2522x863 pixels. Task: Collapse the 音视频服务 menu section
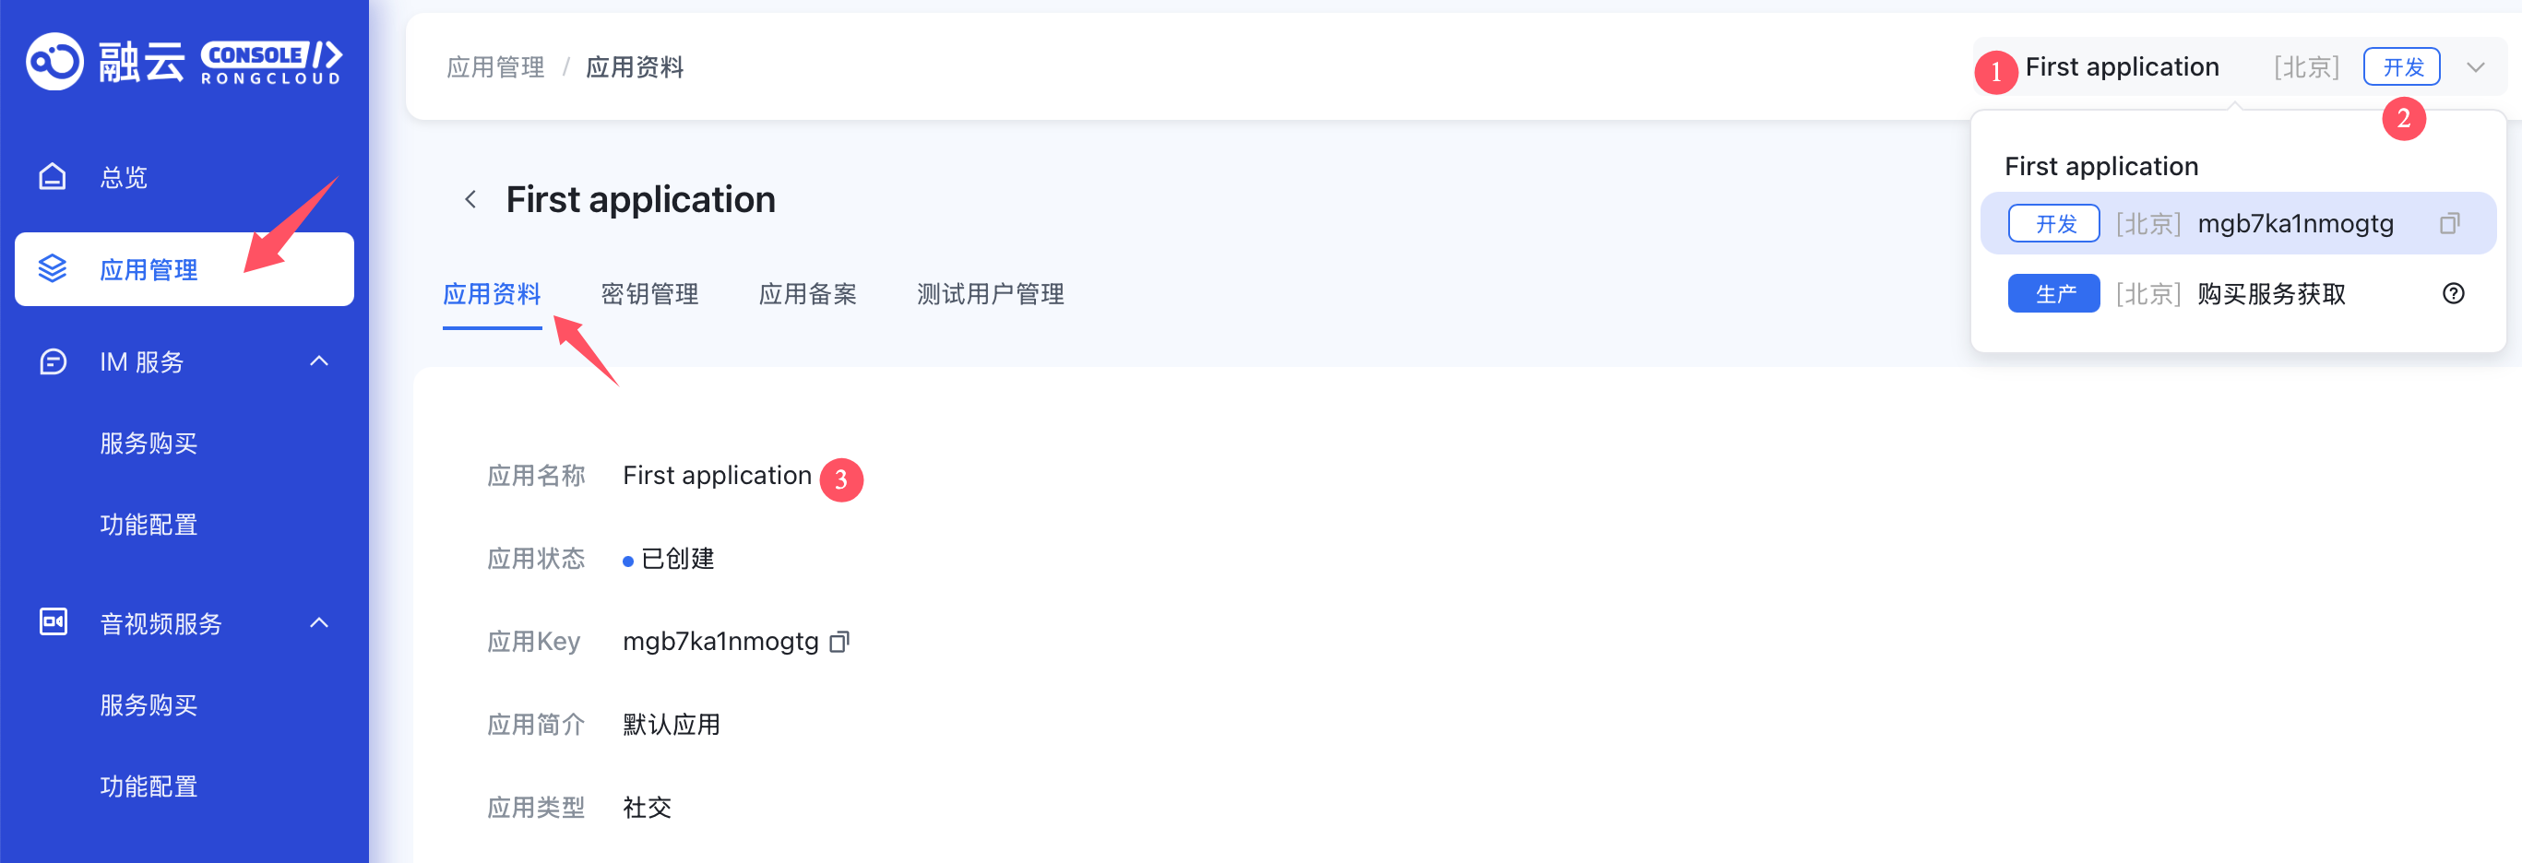[x=319, y=622]
